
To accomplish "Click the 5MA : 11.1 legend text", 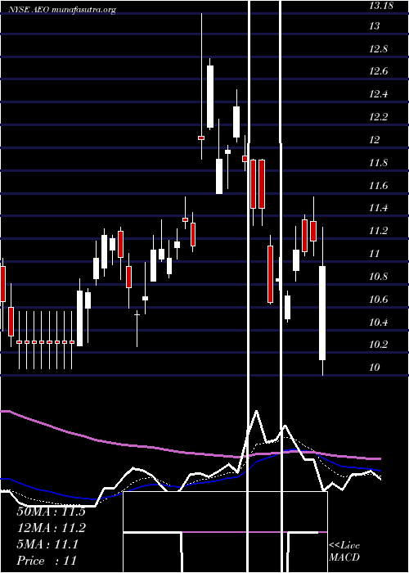I will pyautogui.click(x=47, y=544).
